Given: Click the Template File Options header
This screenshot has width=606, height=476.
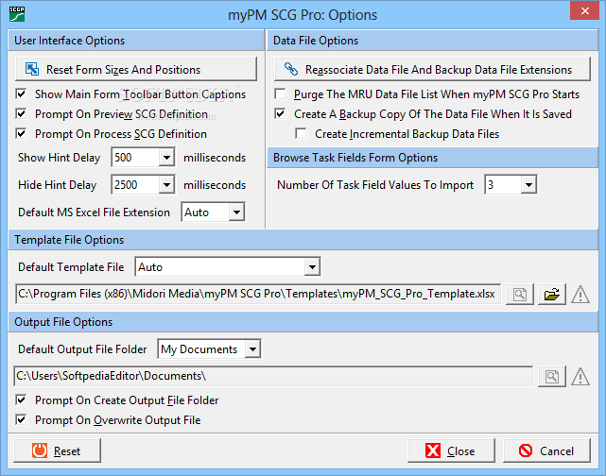Looking at the screenshot, I should (x=303, y=240).
